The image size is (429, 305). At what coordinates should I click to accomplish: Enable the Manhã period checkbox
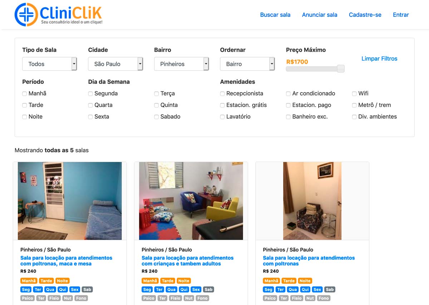point(25,94)
